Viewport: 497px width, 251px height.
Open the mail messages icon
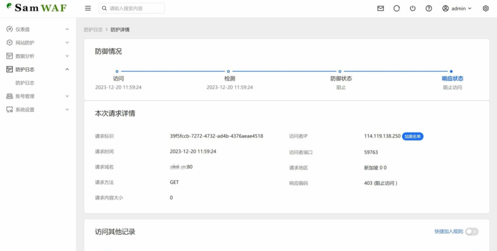click(381, 8)
